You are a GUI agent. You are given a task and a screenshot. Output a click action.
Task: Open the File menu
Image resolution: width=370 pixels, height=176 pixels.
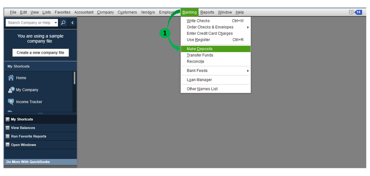13,12
